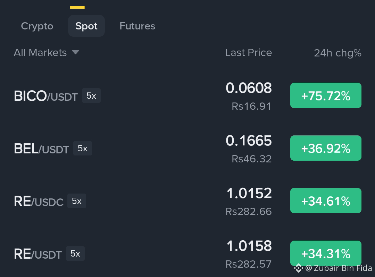Select the Spot tab
Viewport: 375px width, 277px height.
[86, 26]
